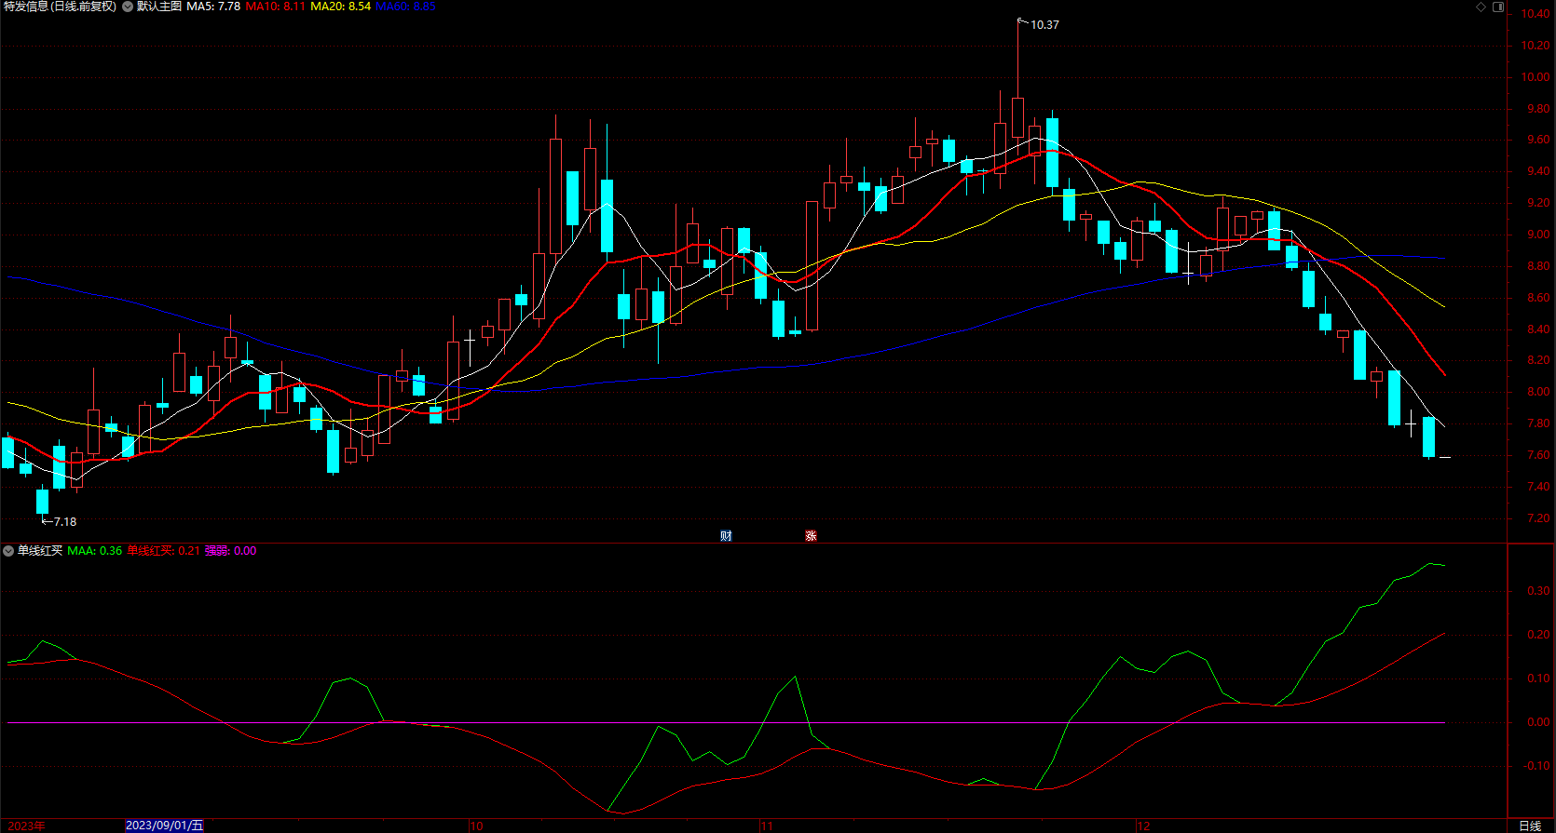1556x833 pixels.
Task: Click the 10.37 high price marker
Action: coord(1044,25)
